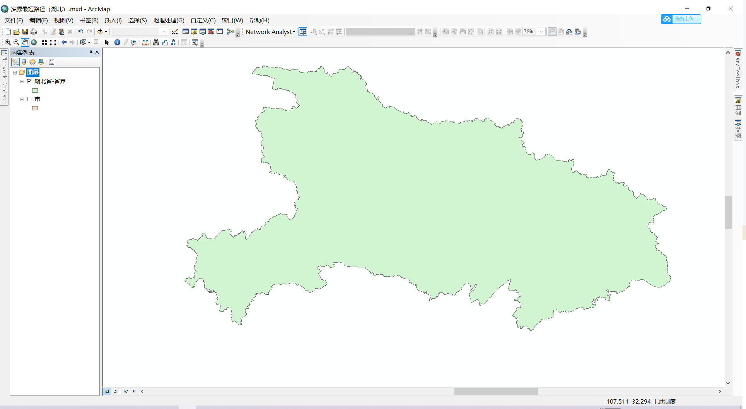The width and height of the screenshot is (746, 409).
Task: Launch ModelBuilder window
Action: pos(230,32)
